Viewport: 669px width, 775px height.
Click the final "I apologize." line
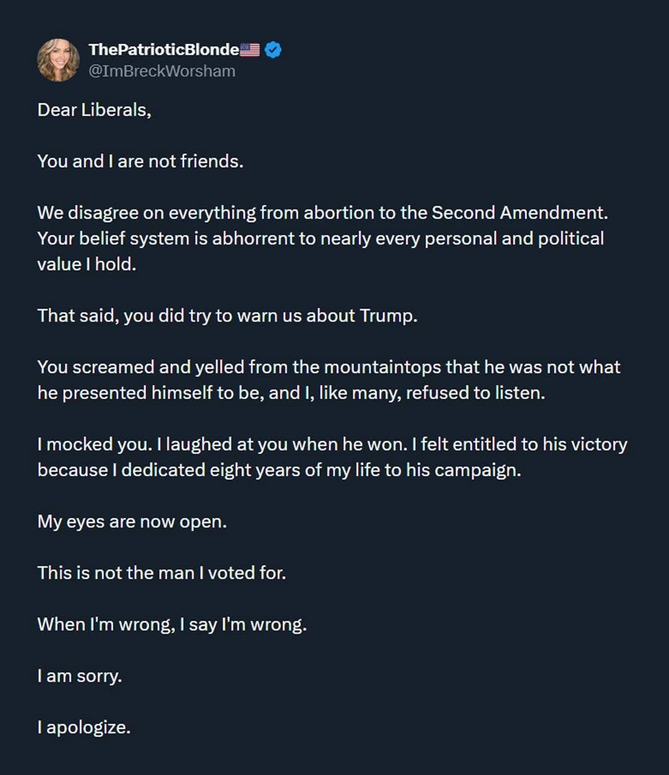pos(84,727)
